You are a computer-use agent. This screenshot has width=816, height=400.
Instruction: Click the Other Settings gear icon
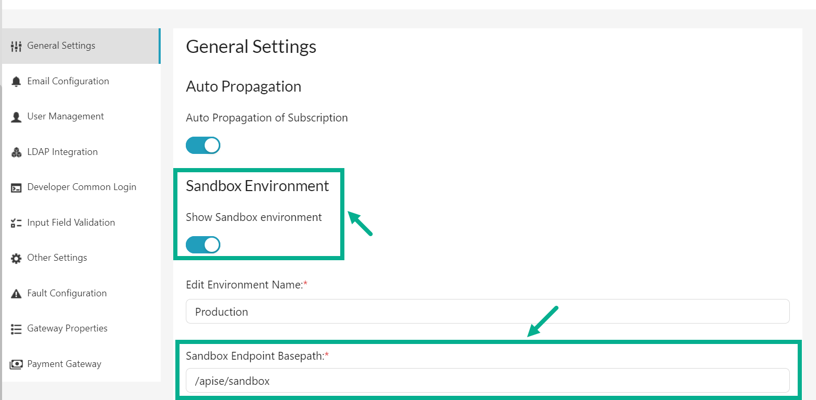[x=16, y=257]
